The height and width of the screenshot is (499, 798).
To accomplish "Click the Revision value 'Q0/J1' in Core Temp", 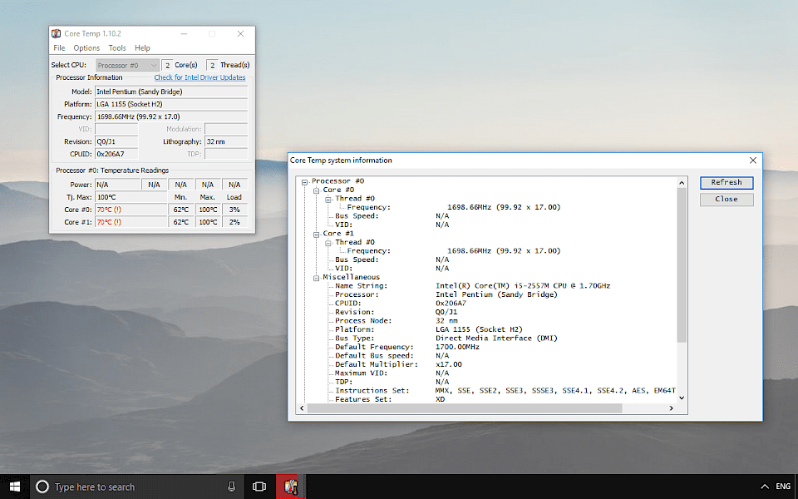I will (x=116, y=141).
